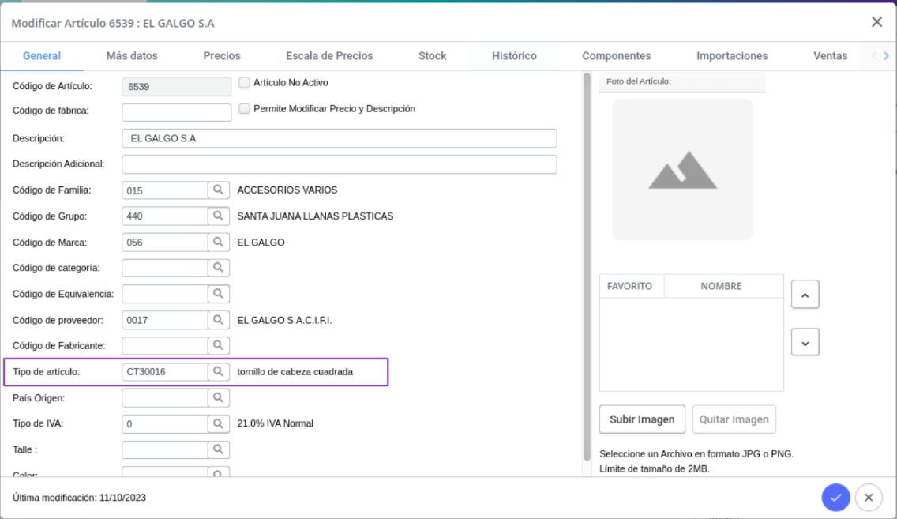
Task: Open search for Código de Fabricante
Action: tap(218, 346)
